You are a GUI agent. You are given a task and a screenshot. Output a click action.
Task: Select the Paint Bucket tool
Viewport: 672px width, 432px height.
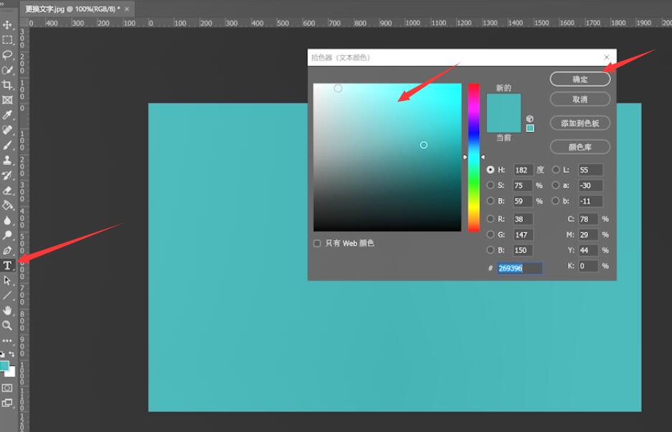tap(7, 205)
